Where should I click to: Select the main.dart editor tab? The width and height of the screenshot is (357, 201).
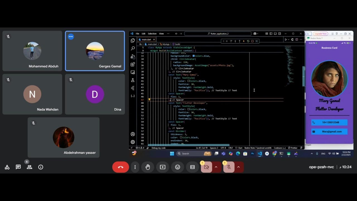click(x=146, y=40)
